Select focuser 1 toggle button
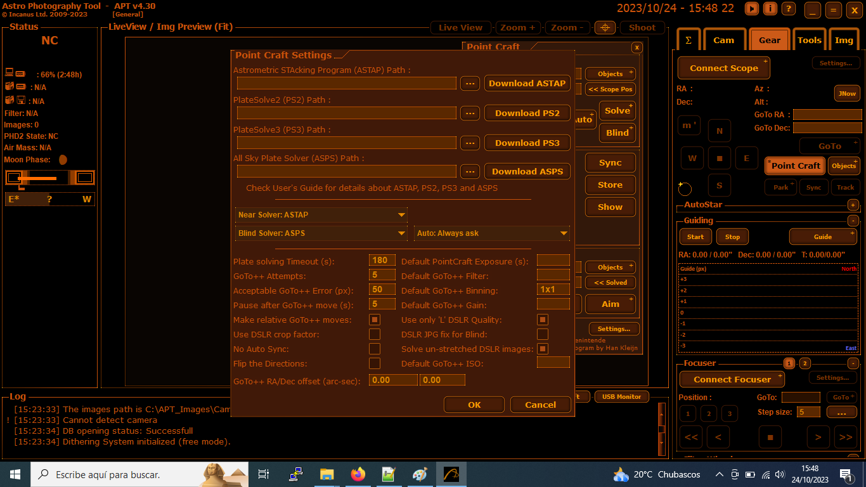The height and width of the screenshot is (487, 866). tap(789, 363)
